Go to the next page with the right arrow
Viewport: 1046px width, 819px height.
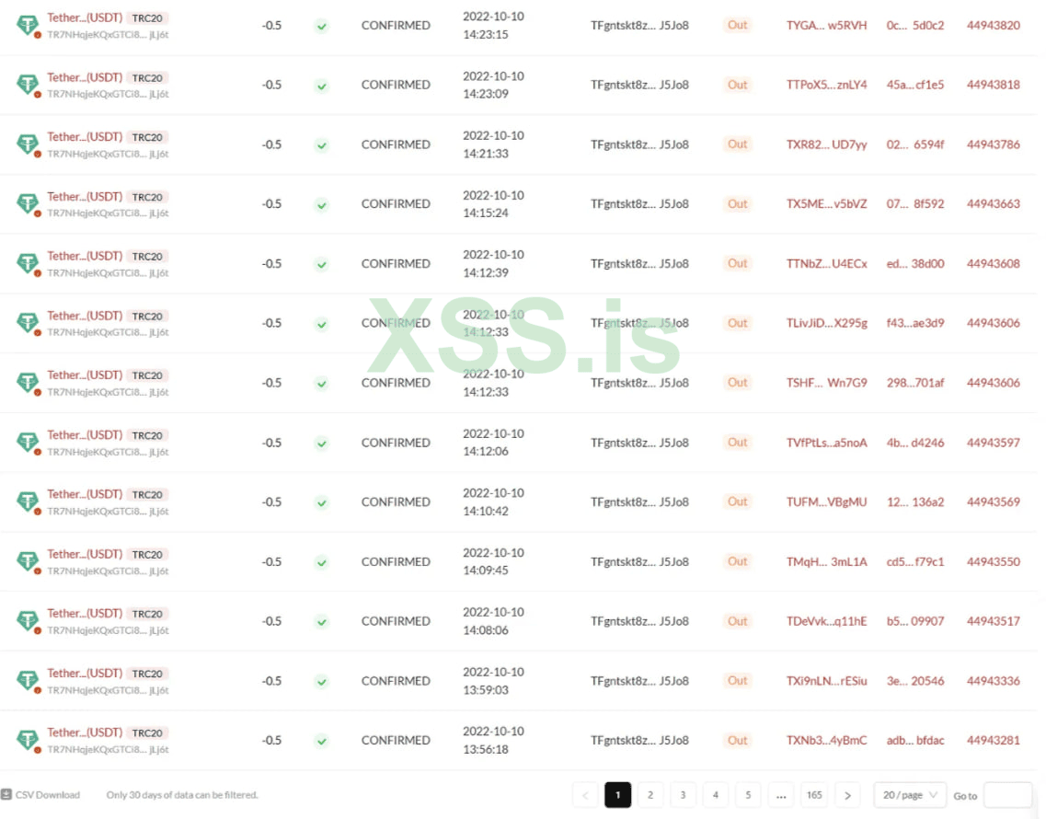847,795
